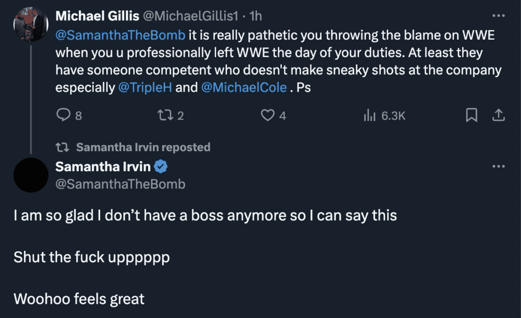Open the tweet timestamp showing 1h

(x=255, y=15)
